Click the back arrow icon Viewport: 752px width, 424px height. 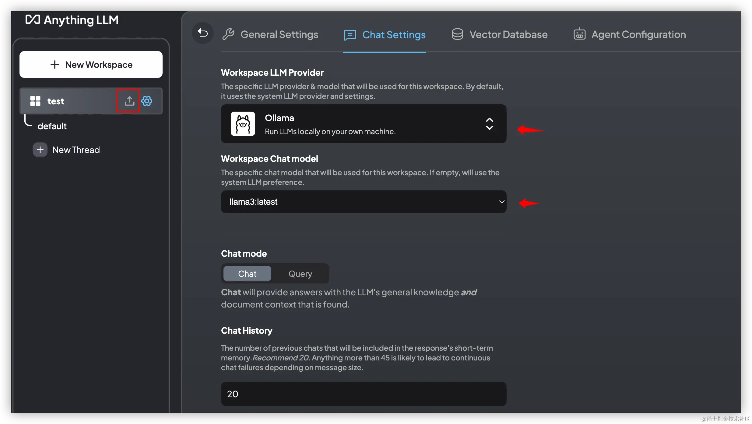[x=203, y=33]
